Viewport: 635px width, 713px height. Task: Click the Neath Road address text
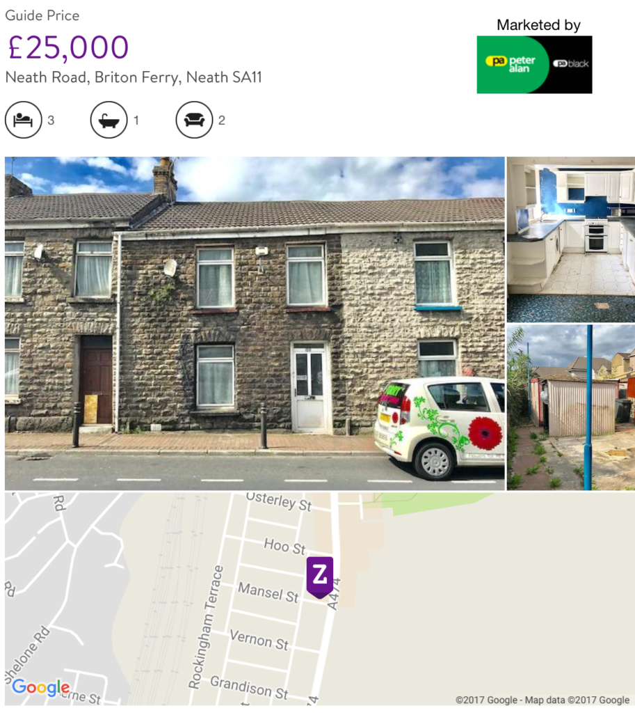(134, 77)
